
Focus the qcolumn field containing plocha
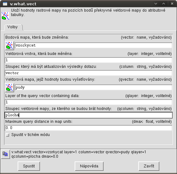click(88, 115)
